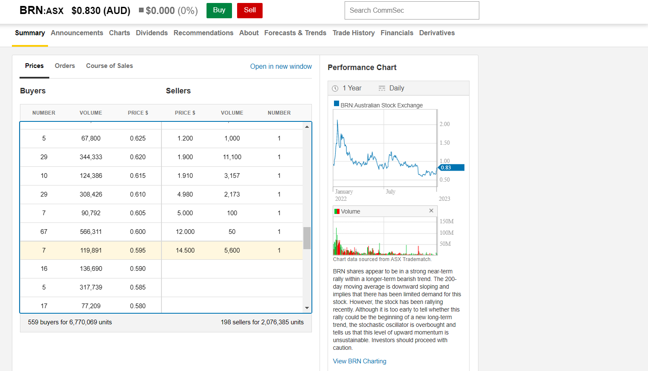Click the blue BRN legend square
The image size is (648, 371).
point(337,104)
